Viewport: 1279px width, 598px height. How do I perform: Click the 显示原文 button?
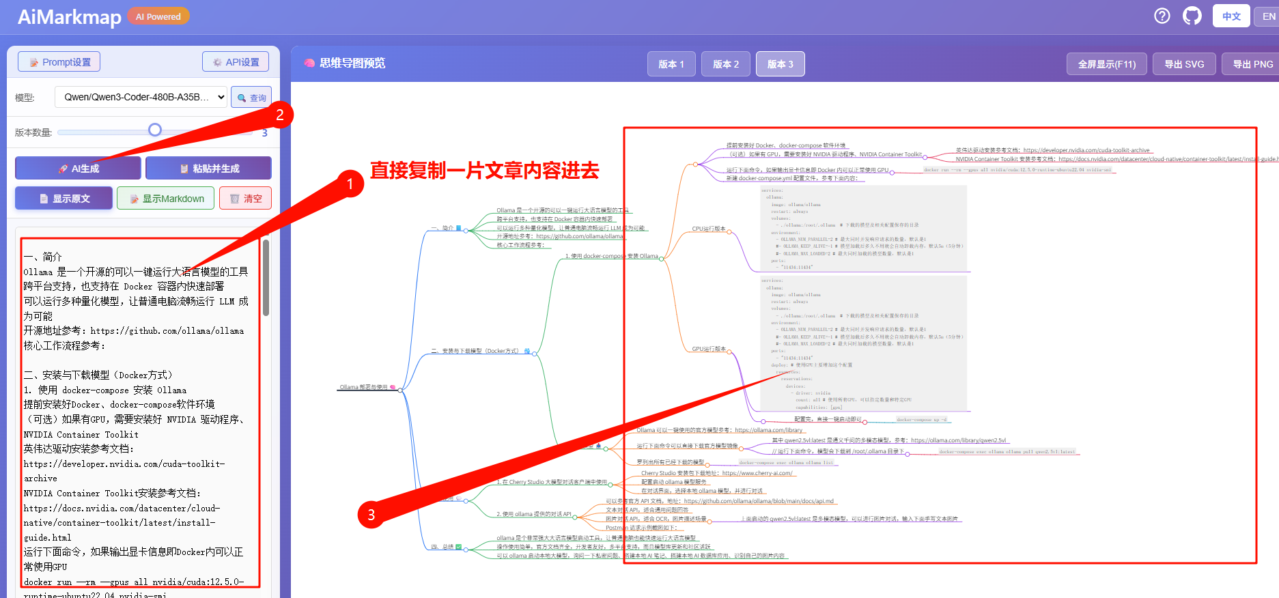click(x=64, y=198)
